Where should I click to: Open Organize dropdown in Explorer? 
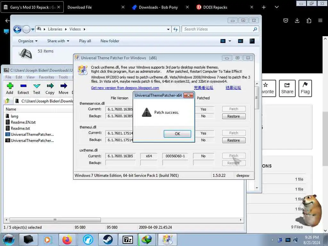[x=28, y=41]
